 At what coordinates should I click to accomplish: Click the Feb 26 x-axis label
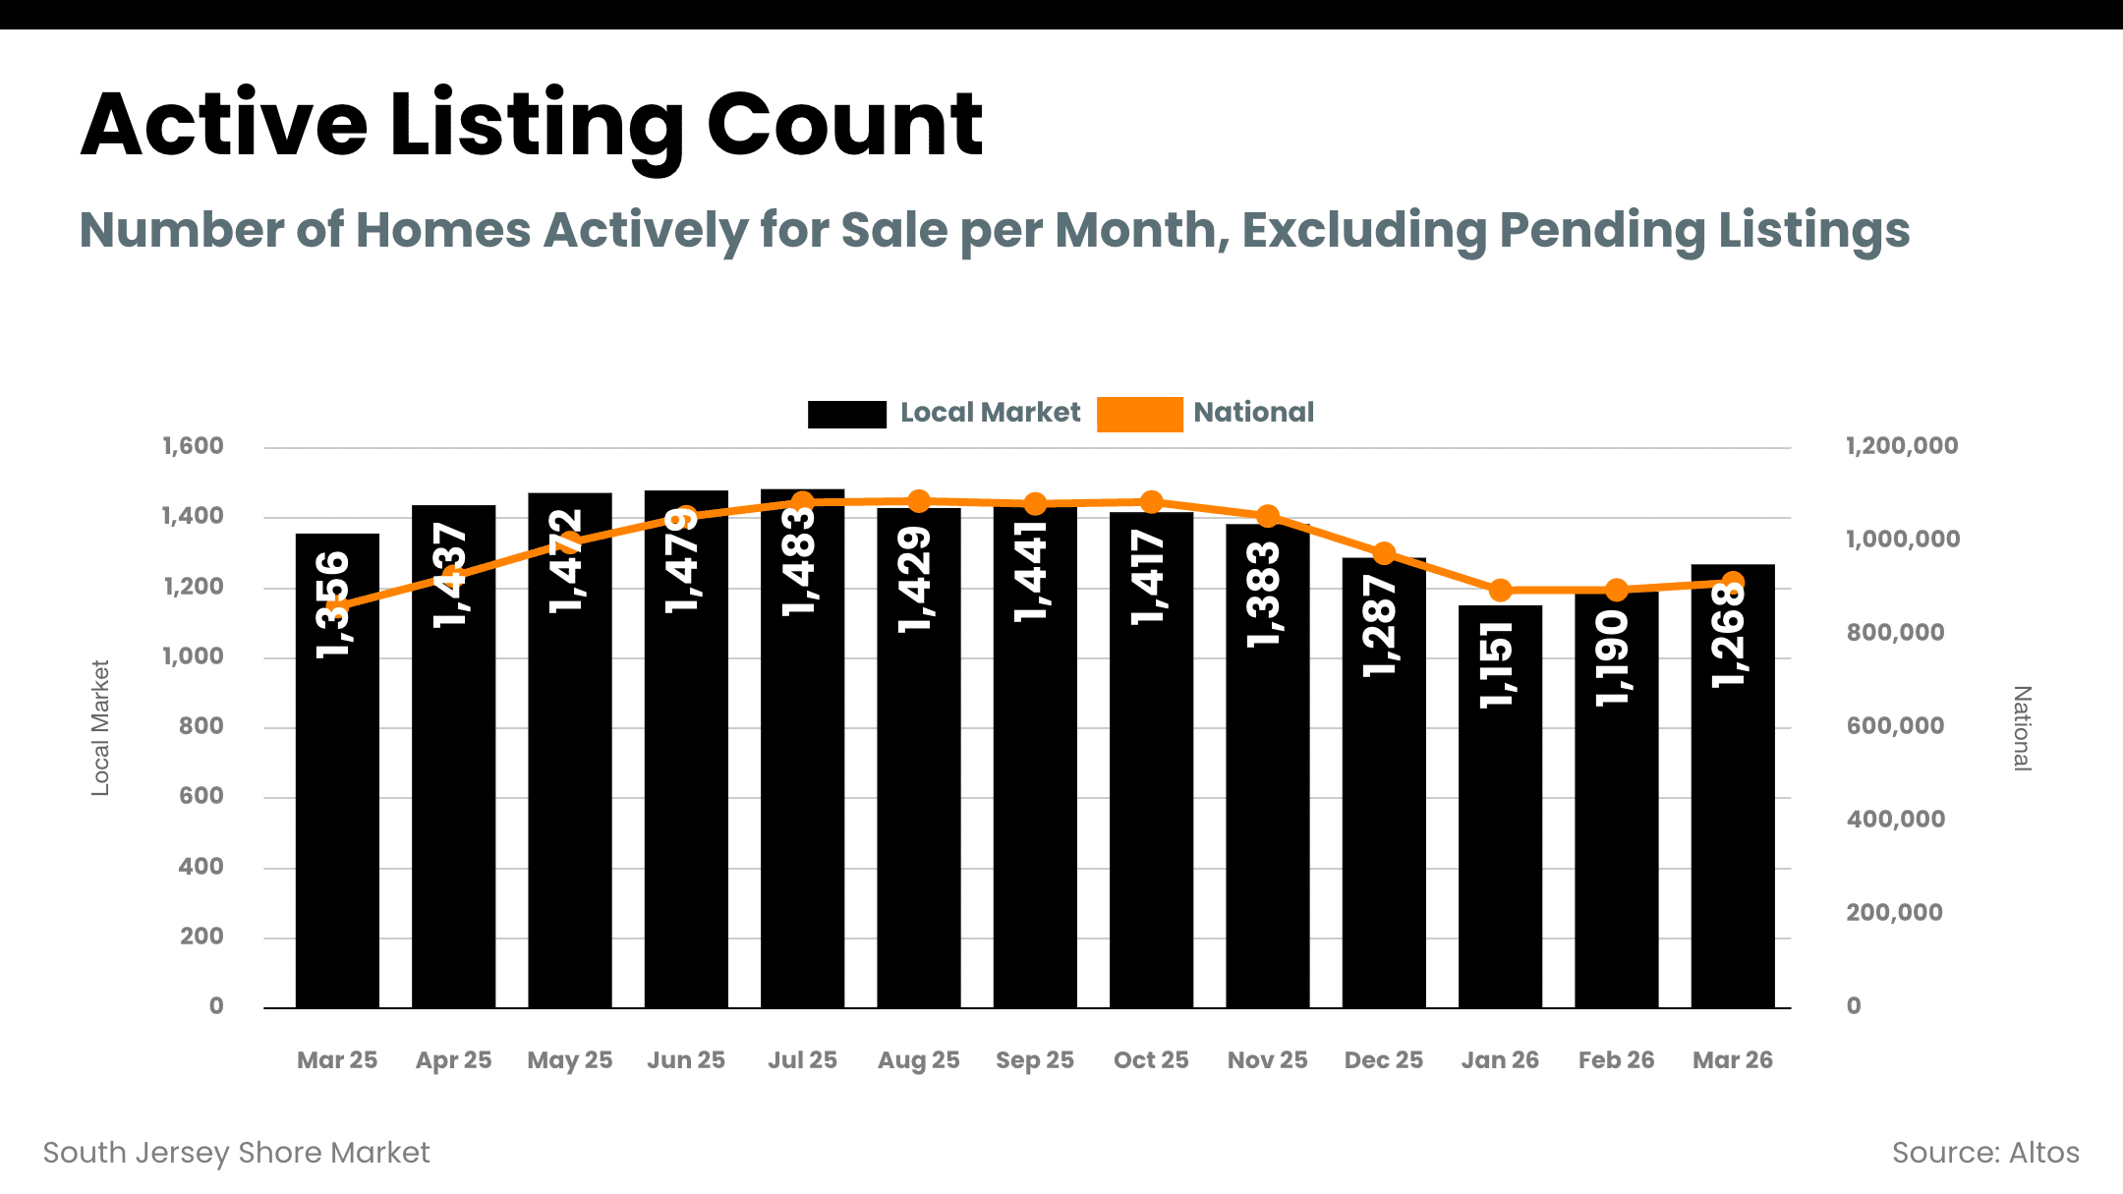(1616, 1060)
